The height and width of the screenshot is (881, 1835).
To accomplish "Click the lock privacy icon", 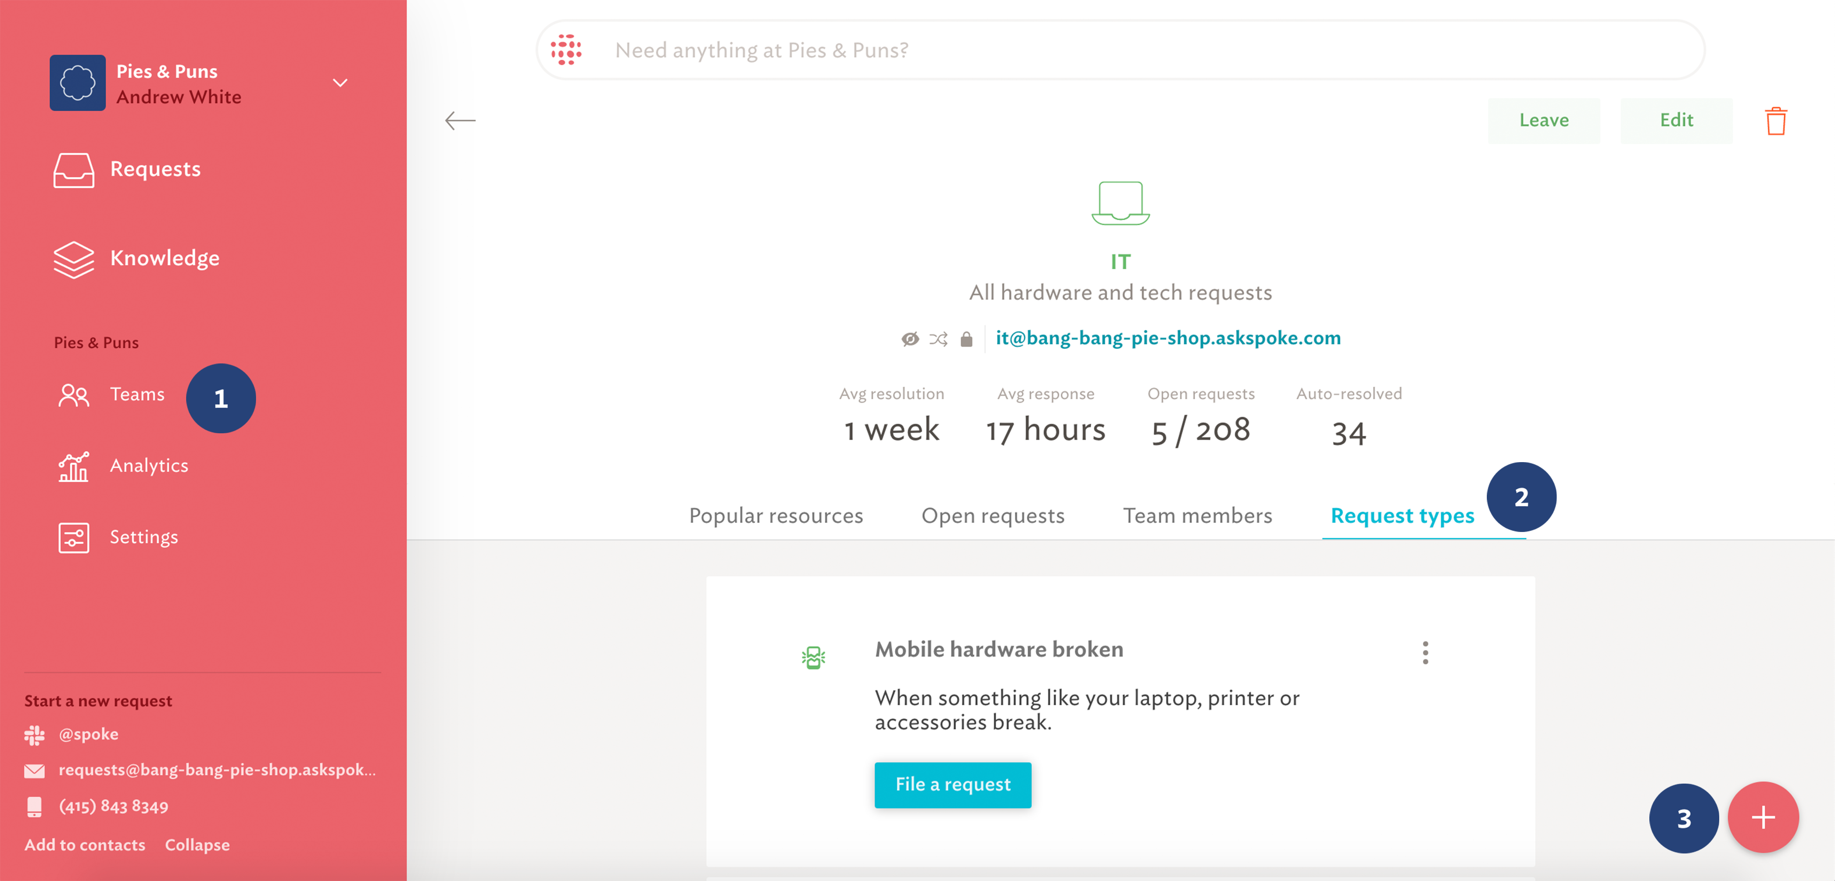I will (x=966, y=339).
